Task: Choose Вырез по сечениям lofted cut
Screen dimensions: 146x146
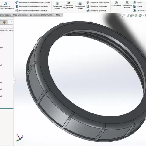Action: tap(97, 6)
